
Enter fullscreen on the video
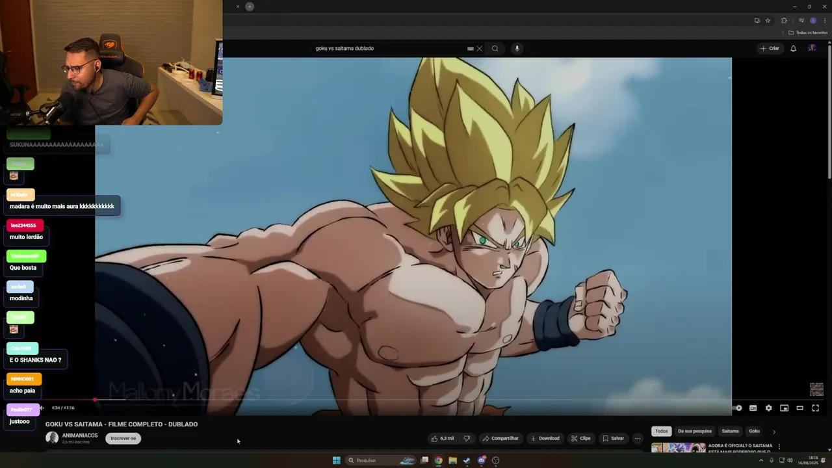[815, 408]
